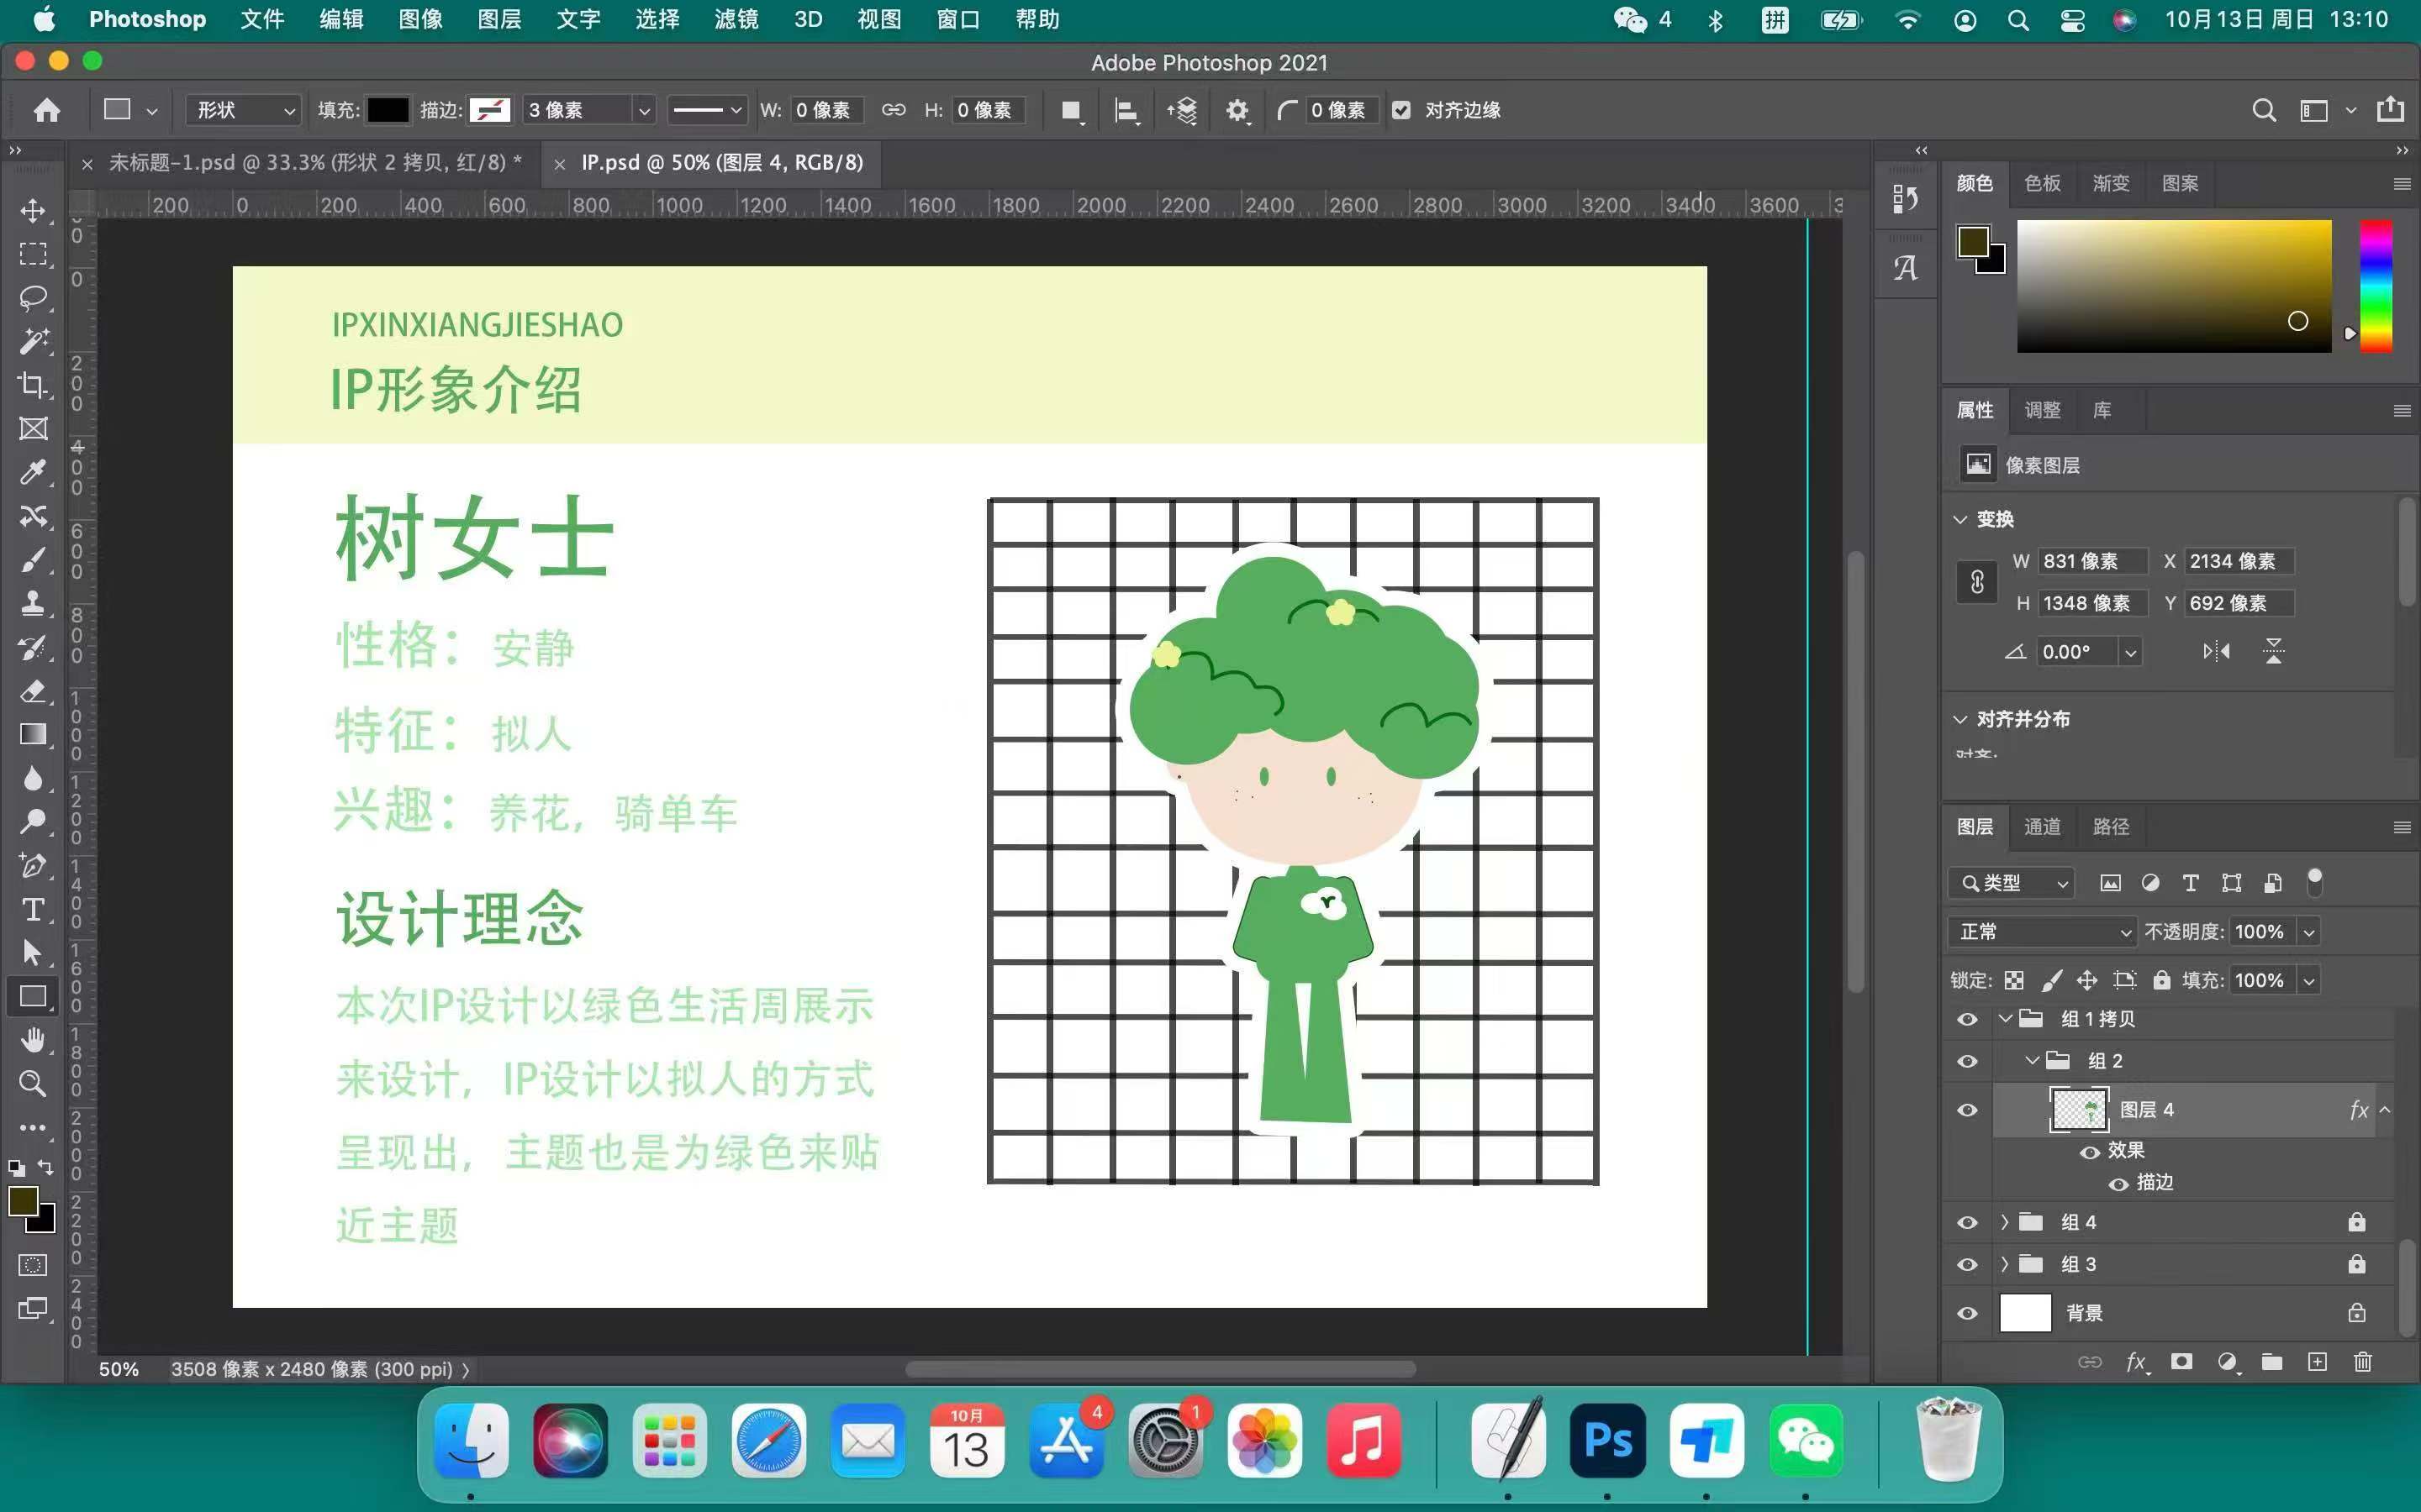
Task: Select the Horizontal Type tool
Action: (33, 909)
